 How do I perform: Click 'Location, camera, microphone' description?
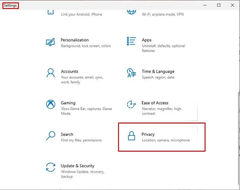click(x=166, y=140)
